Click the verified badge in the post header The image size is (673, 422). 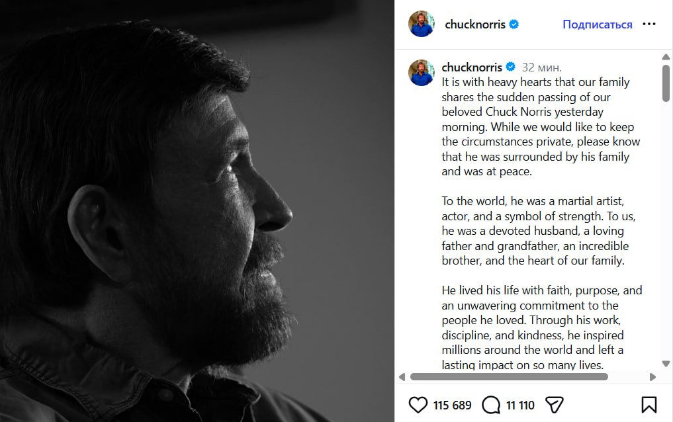tap(514, 24)
